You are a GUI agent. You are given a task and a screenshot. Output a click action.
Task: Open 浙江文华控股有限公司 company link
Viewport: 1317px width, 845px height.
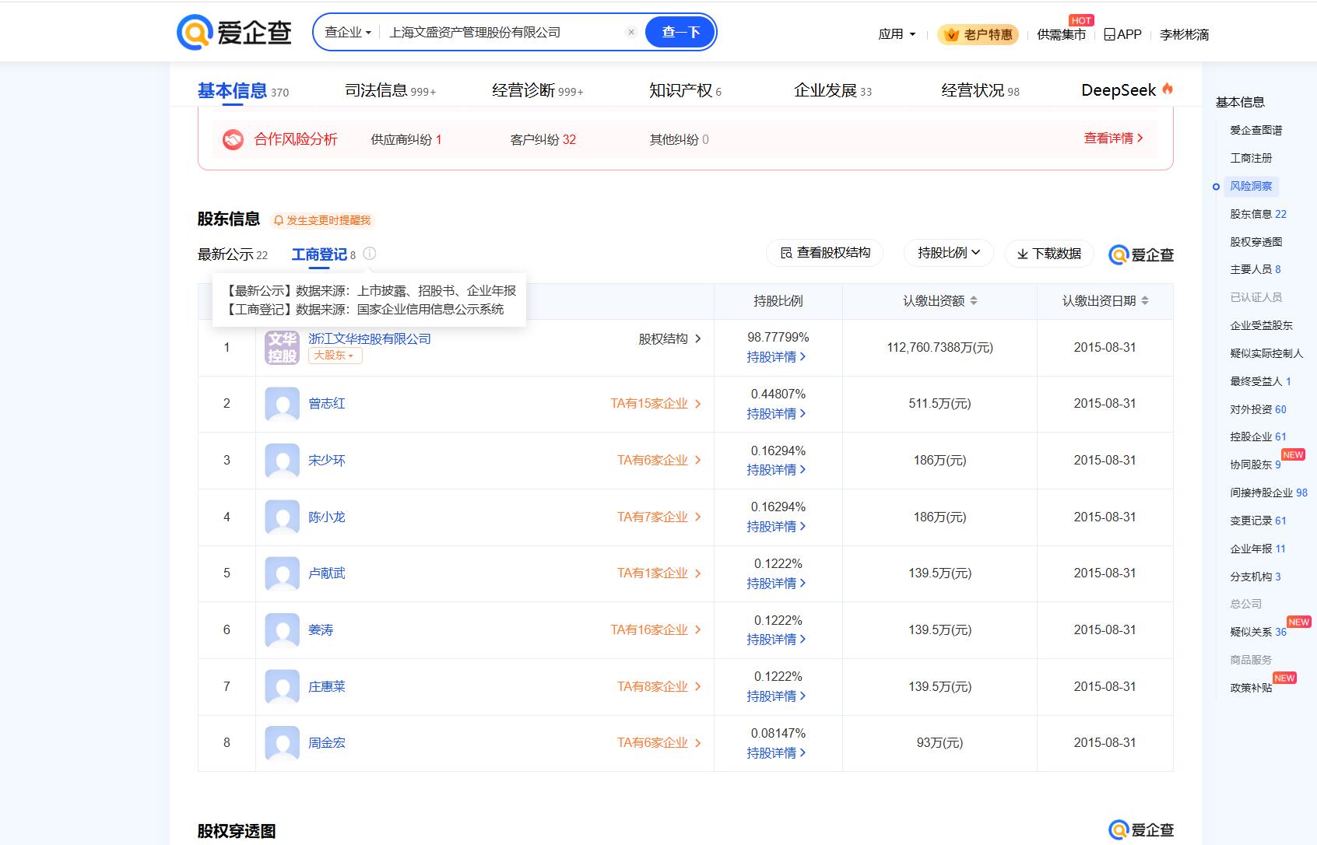(x=370, y=338)
